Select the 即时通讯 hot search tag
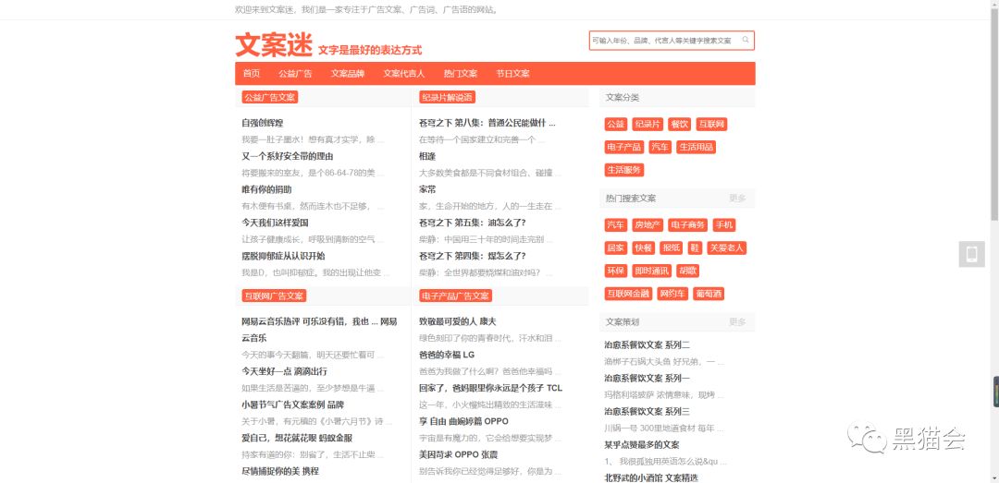Viewport: 999px width, 483px height. 652,272
